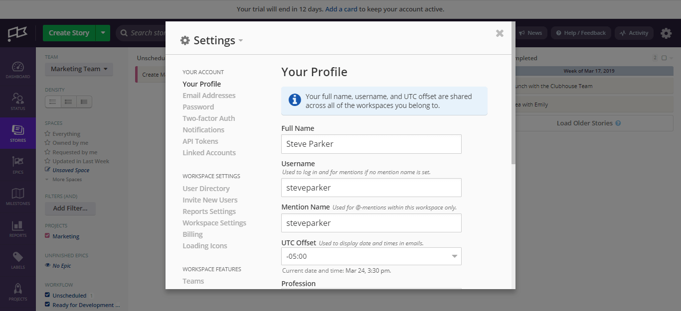Toggle the Completed column checkbox
681x311 pixels.
click(664, 58)
